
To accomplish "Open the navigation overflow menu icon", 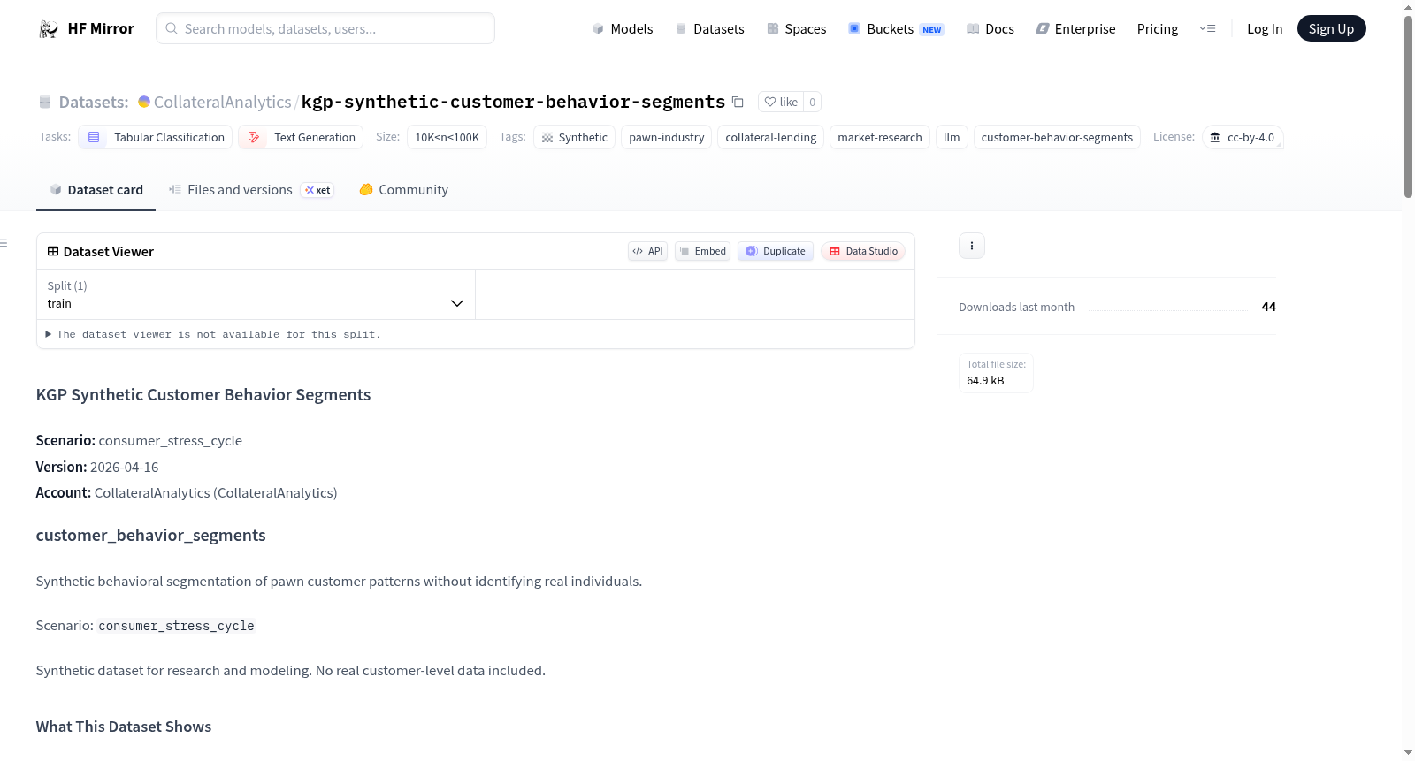I will tap(1207, 29).
